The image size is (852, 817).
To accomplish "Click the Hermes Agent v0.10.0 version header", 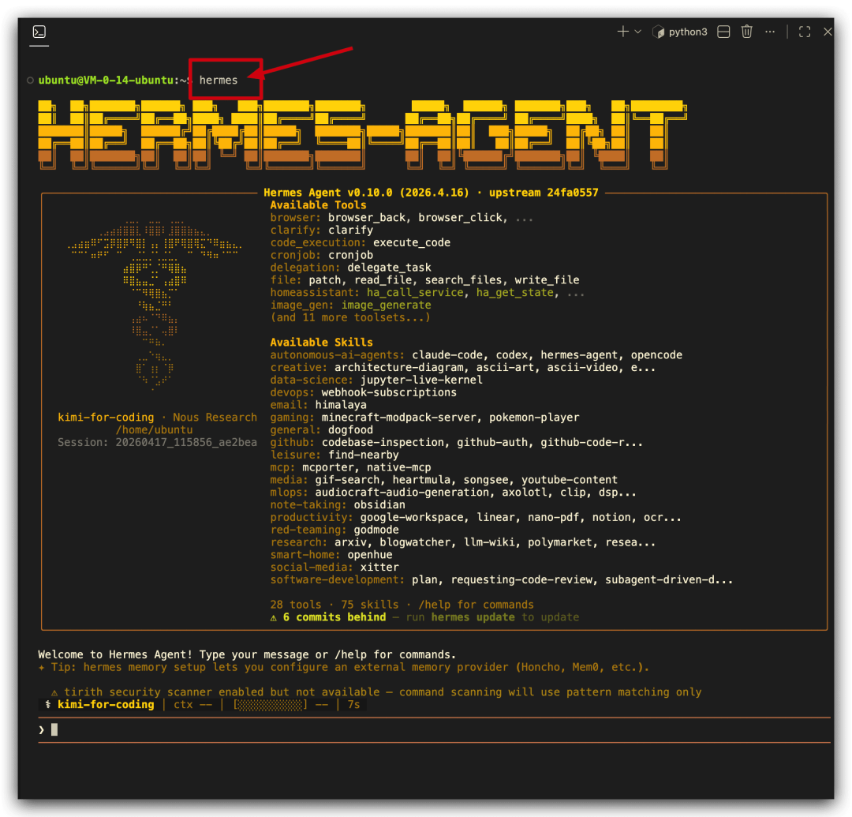I will 431,193.
